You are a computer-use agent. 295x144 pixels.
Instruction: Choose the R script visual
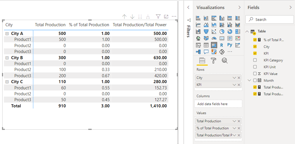pos(222,45)
